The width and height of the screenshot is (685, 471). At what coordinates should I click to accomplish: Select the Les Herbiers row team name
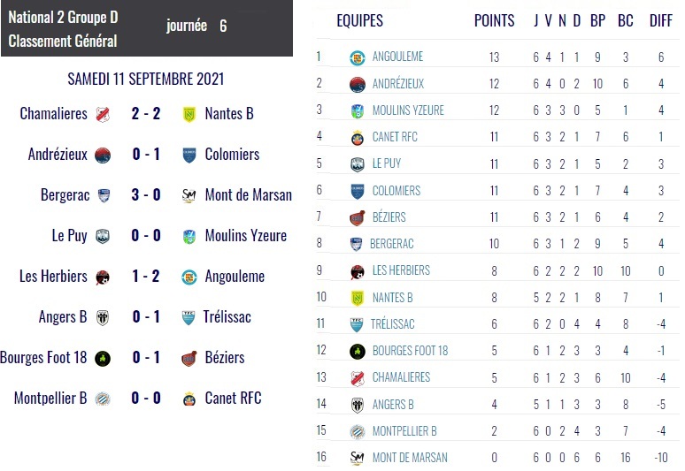[x=401, y=270]
